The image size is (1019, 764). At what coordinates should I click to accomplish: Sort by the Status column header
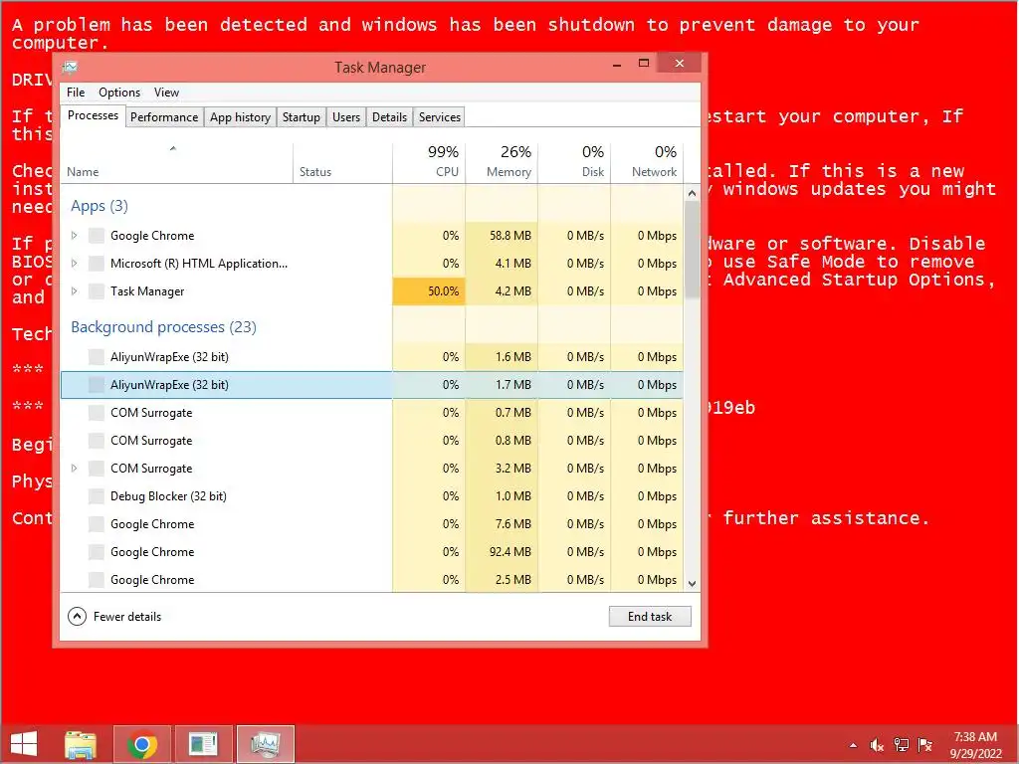pos(342,163)
